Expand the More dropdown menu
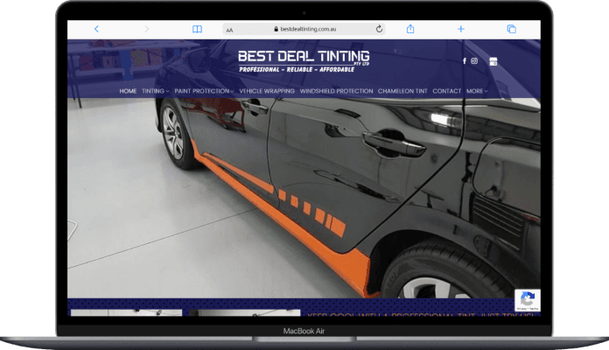Viewport: 609px width, 350px height. coord(477,91)
